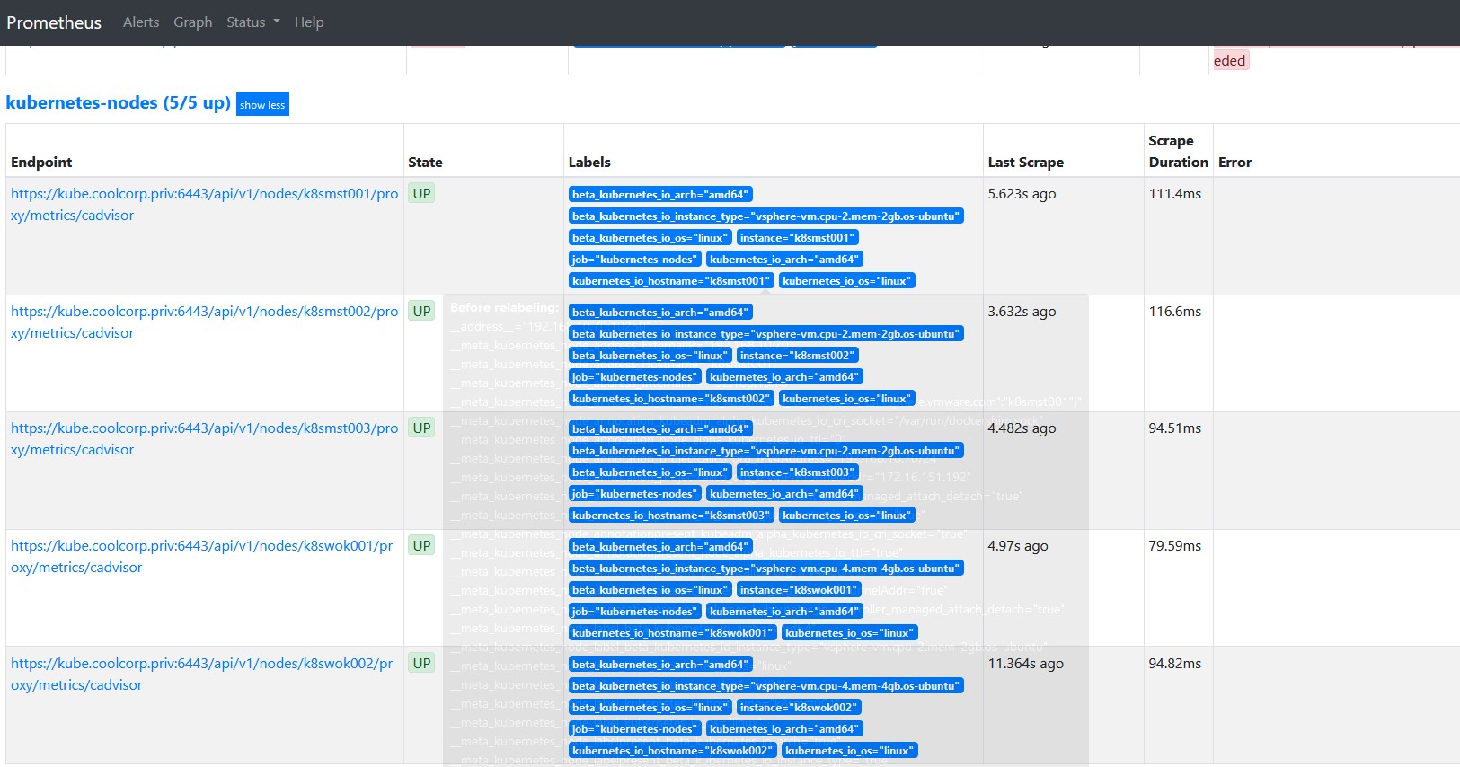
Task: Click the vsphere-vm.cpu-2.mem-2gb instance type label for k8smst001
Action: [x=766, y=216]
